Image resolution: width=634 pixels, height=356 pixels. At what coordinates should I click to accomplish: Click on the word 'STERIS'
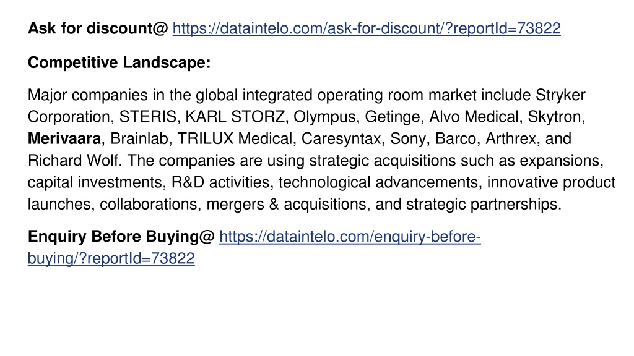coord(148,117)
